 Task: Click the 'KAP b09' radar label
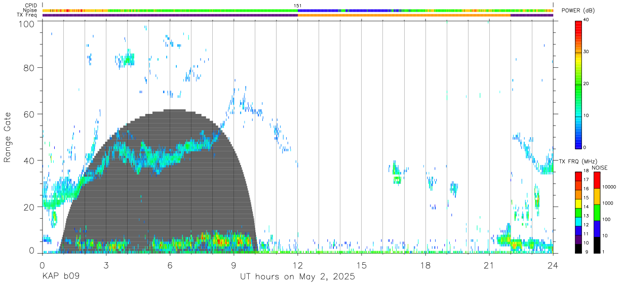pos(60,277)
